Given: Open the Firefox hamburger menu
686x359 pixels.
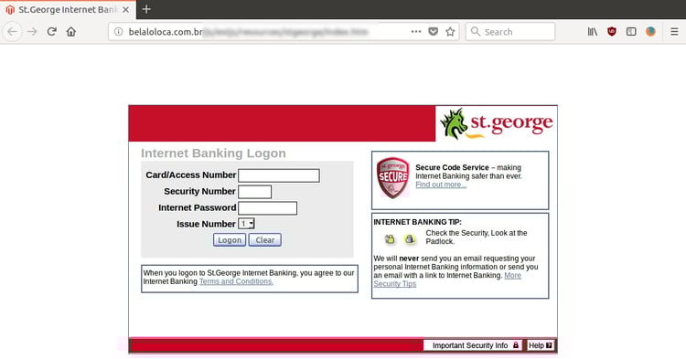Looking at the screenshot, I should (x=674, y=31).
